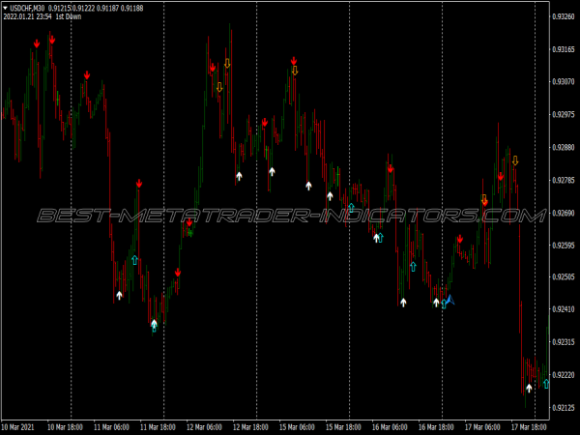This screenshot has height=435, width=580.
Task: Click the 0.92220 price level
Action: click(x=564, y=375)
